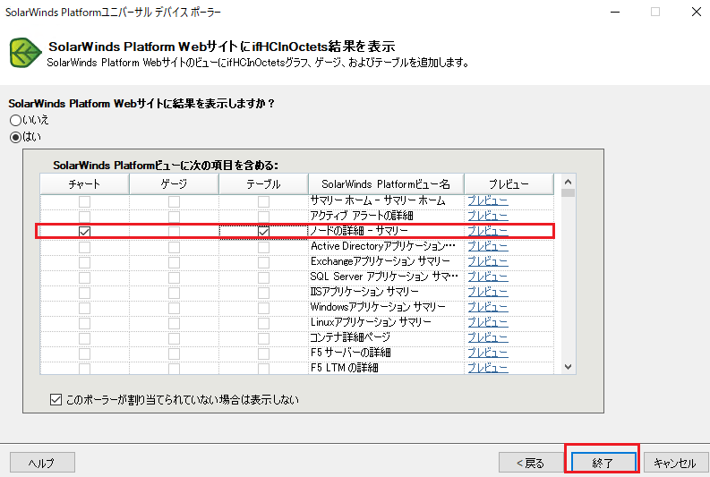Go back with the 戻る button
The width and height of the screenshot is (710, 477).
click(530, 463)
